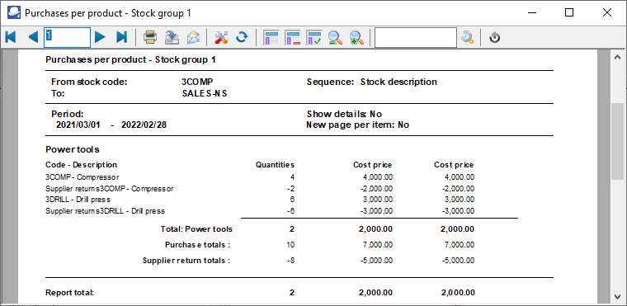Click 'New page per item: No' text
This screenshot has width=627, height=306.
357,125
